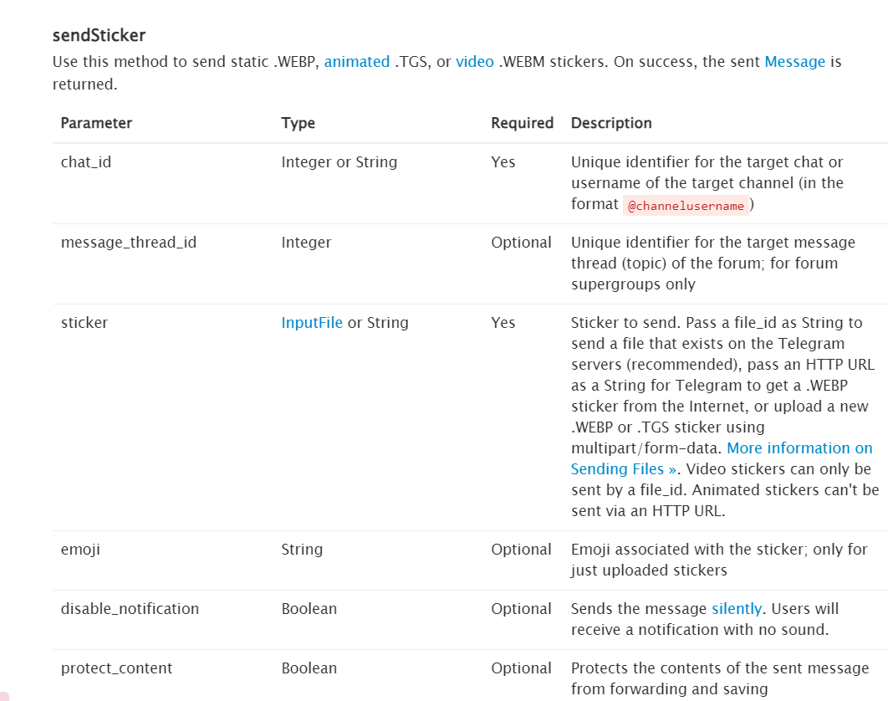Viewport: 888px width, 701px height.
Task: Click the protect_content parameter name
Action: pyautogui.click(x=116, y=668)
